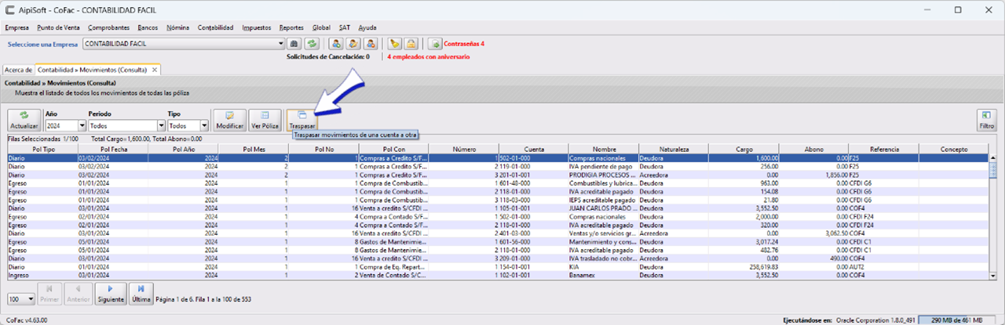Sort by the Número column header
The height and width of the screenshot is (325, 1005).
coord(464,149)
